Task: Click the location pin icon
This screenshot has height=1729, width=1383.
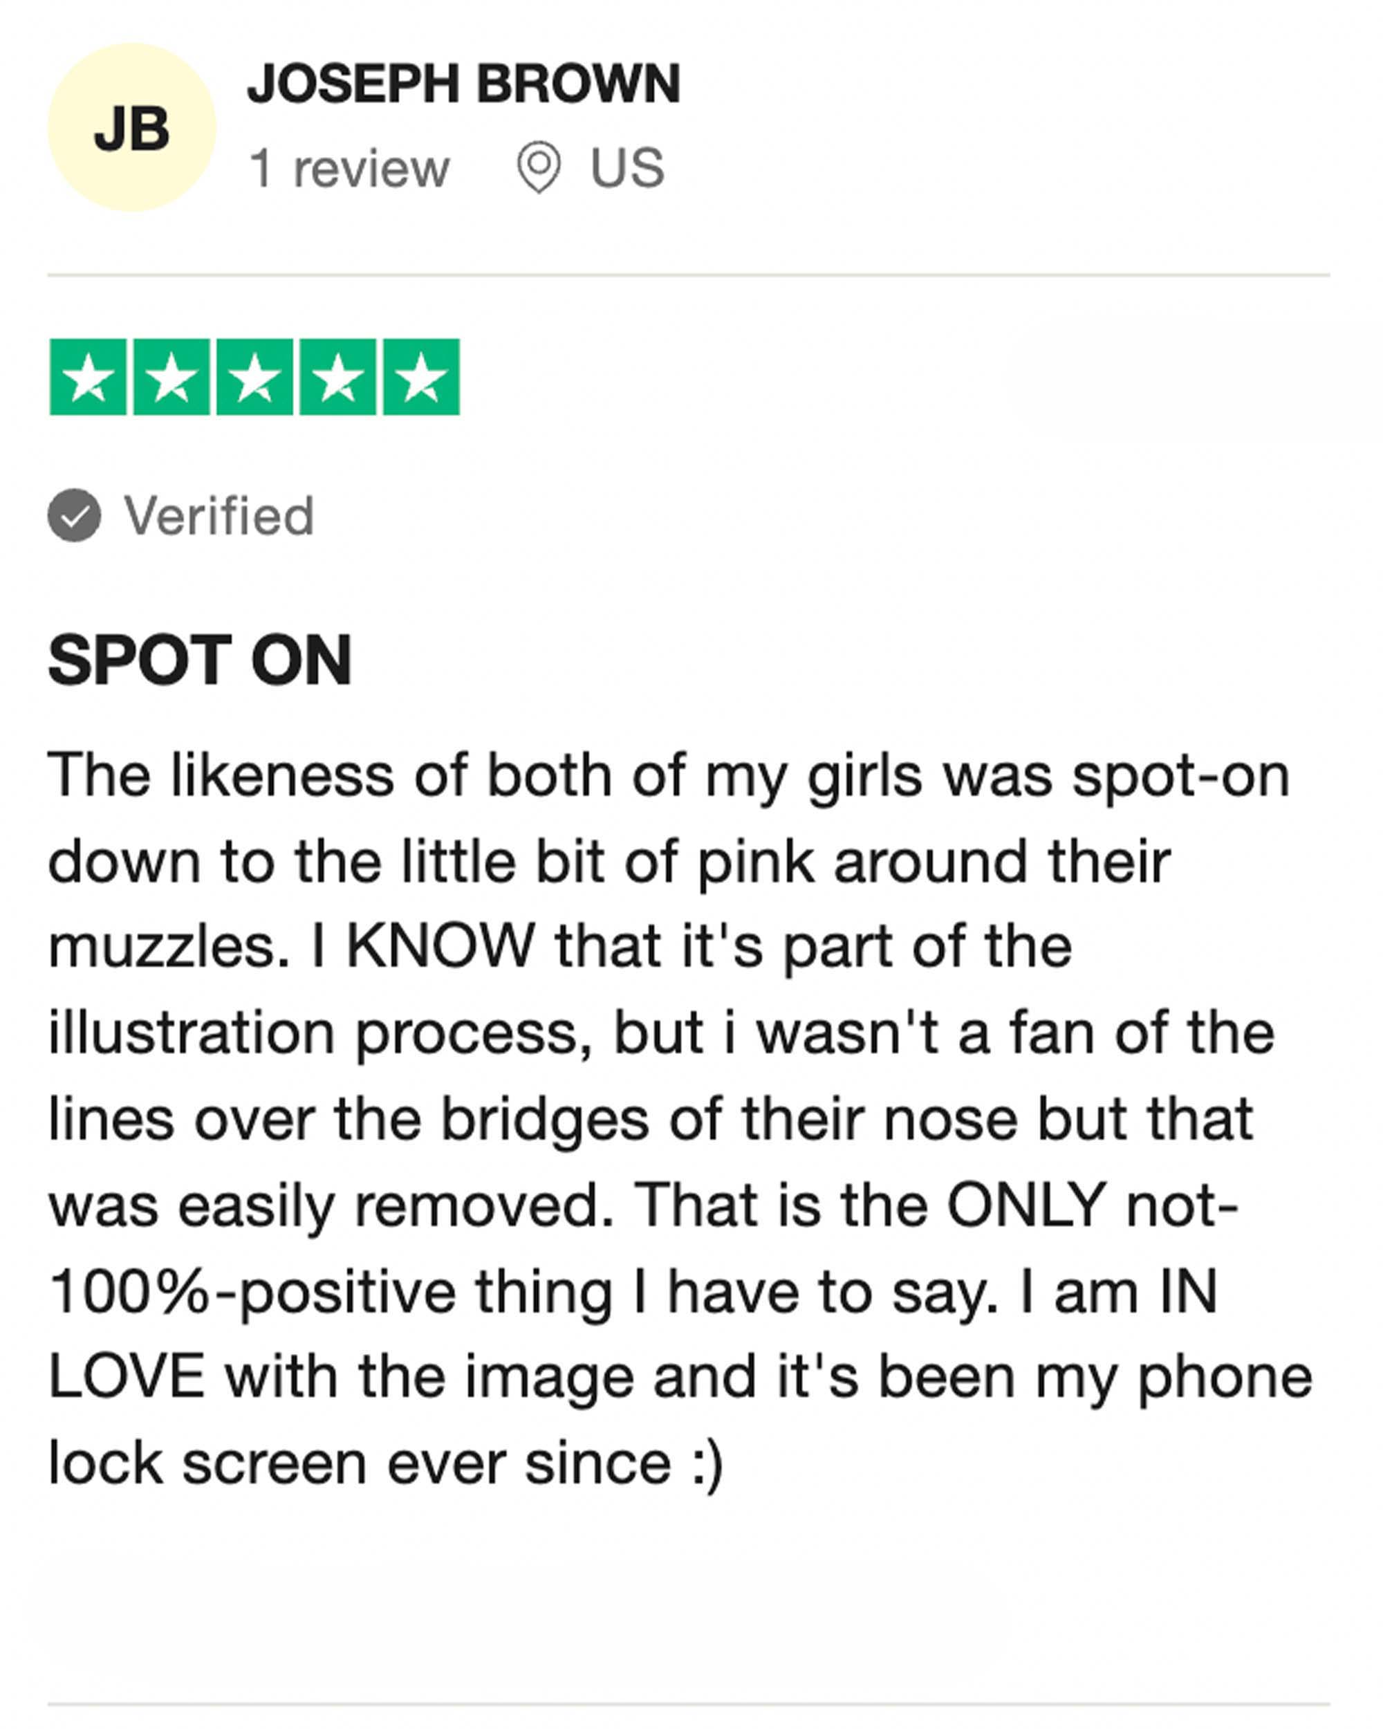Action: tap(538, 167)
